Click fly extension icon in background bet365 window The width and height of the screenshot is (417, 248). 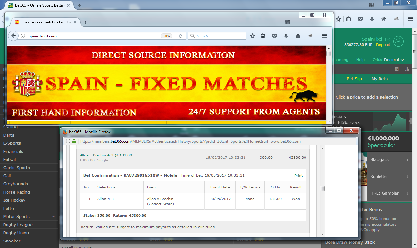point(396,19)
